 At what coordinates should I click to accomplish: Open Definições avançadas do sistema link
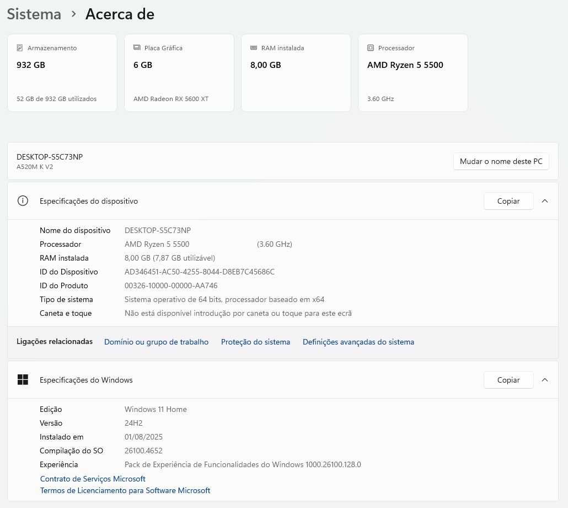coord(358,342)
